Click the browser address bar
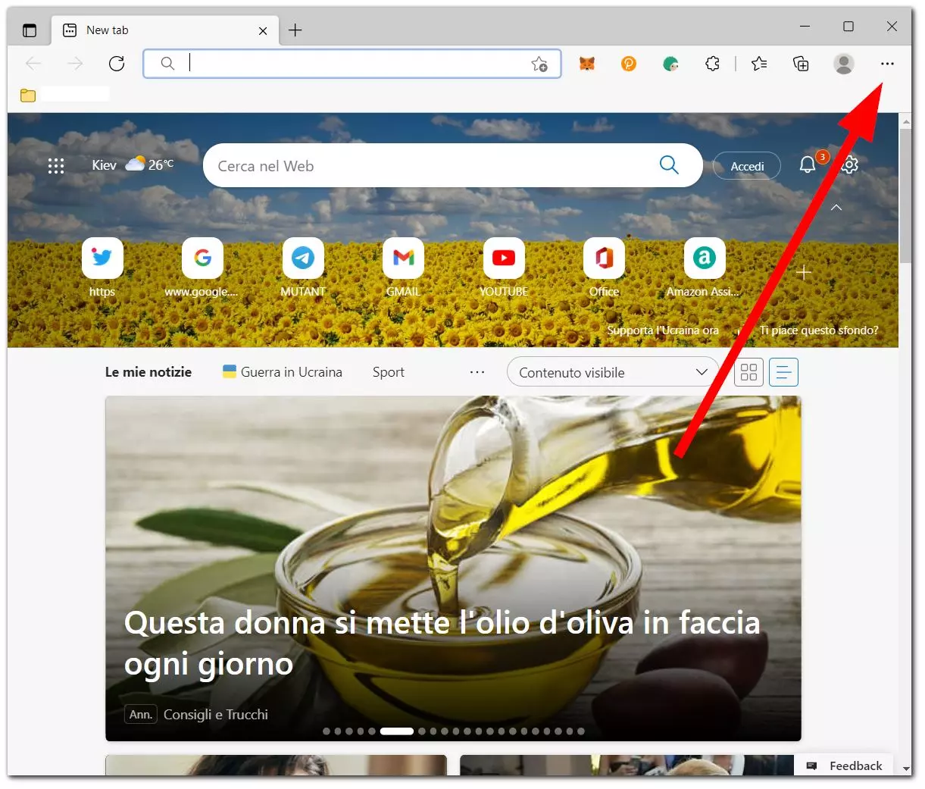 point(352,64)
